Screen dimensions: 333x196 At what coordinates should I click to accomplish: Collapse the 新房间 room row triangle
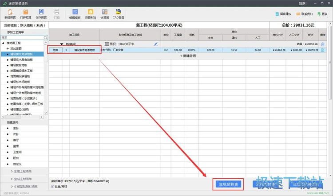coord(62,44)
